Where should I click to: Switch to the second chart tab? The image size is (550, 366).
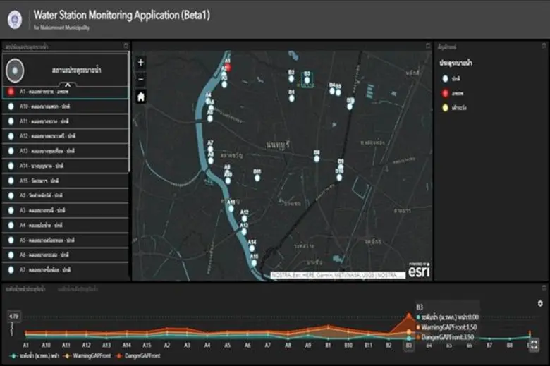[78, 289]
